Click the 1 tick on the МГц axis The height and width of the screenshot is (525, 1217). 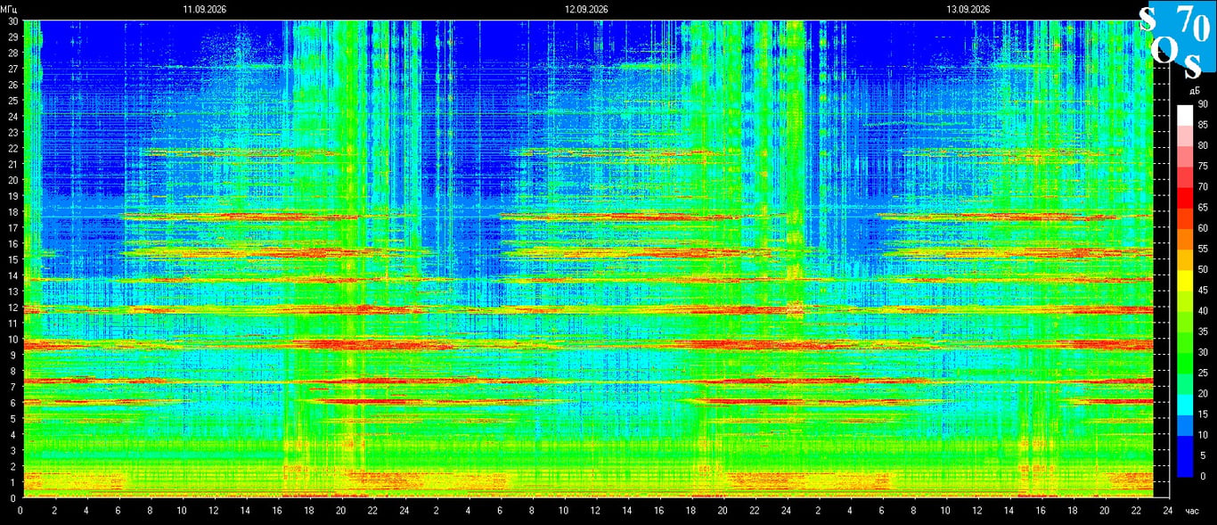point(14,482)
